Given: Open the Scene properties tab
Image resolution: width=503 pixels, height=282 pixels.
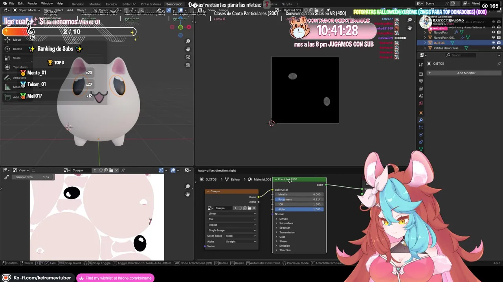Looking at the screenshot, I should click(x=421, y=96).
